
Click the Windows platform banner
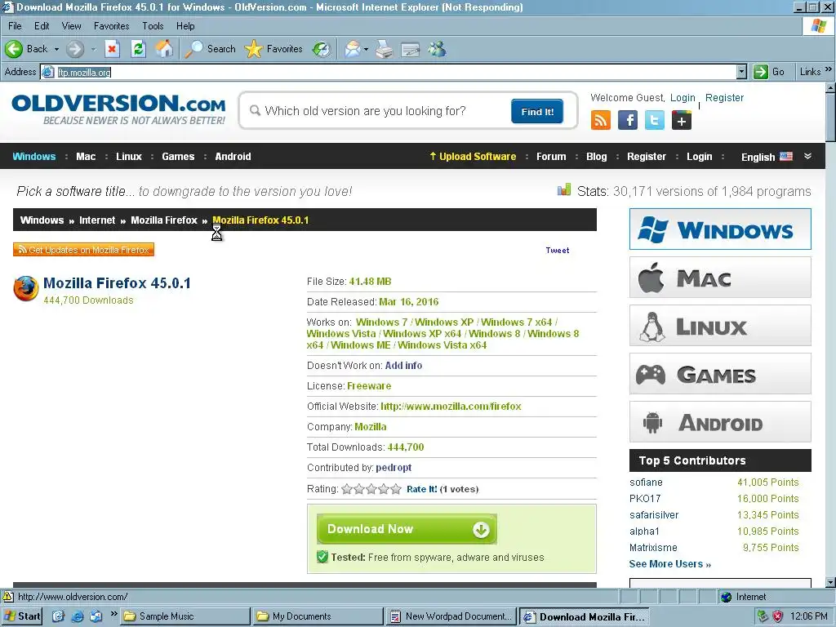tap(720, 229)
